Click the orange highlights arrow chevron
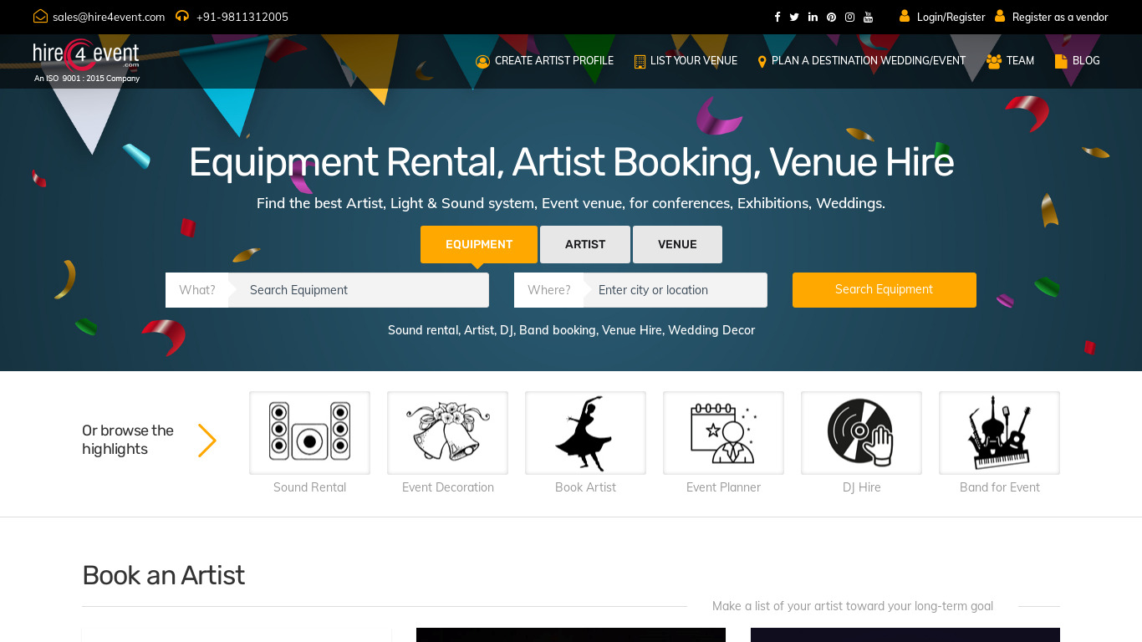Image resolution: width=1142 pixels, height=642 pixels. [207, 440]
